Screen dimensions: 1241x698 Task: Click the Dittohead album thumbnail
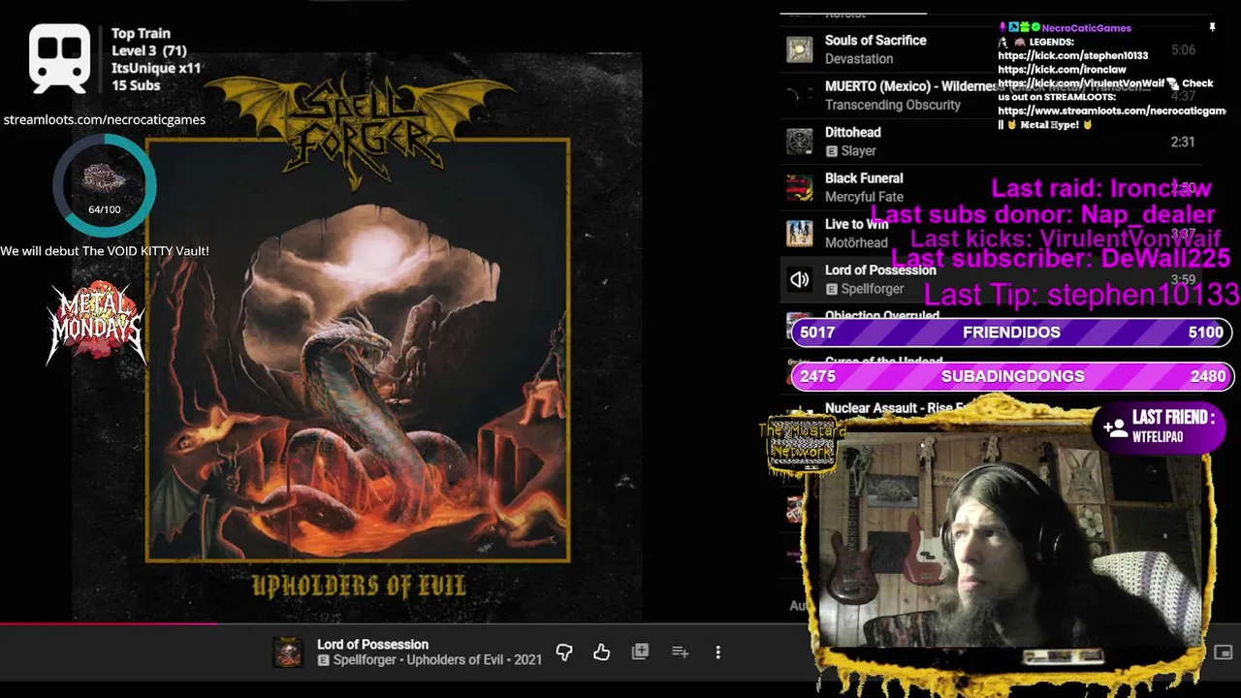800,142
